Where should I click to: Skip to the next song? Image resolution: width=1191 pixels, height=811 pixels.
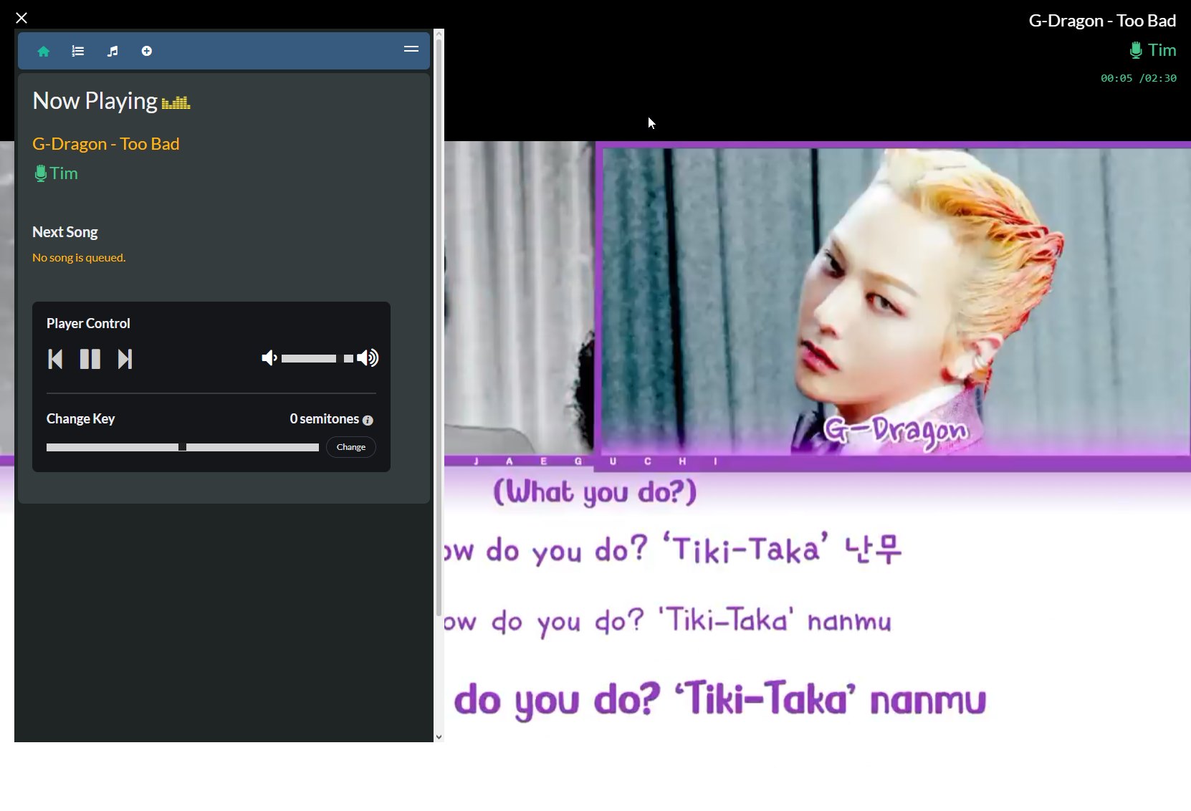point(125,359)
